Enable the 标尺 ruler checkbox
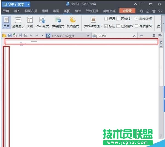The image size is (165, 147). coord(106,19)
